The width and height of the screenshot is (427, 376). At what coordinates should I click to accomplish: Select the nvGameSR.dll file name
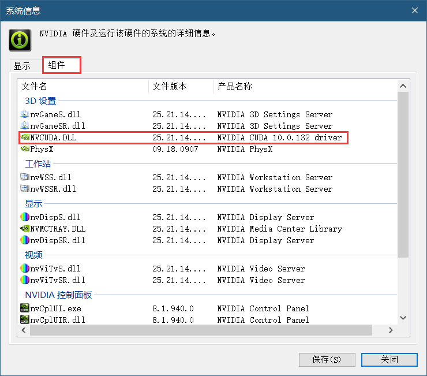[58, 126]
